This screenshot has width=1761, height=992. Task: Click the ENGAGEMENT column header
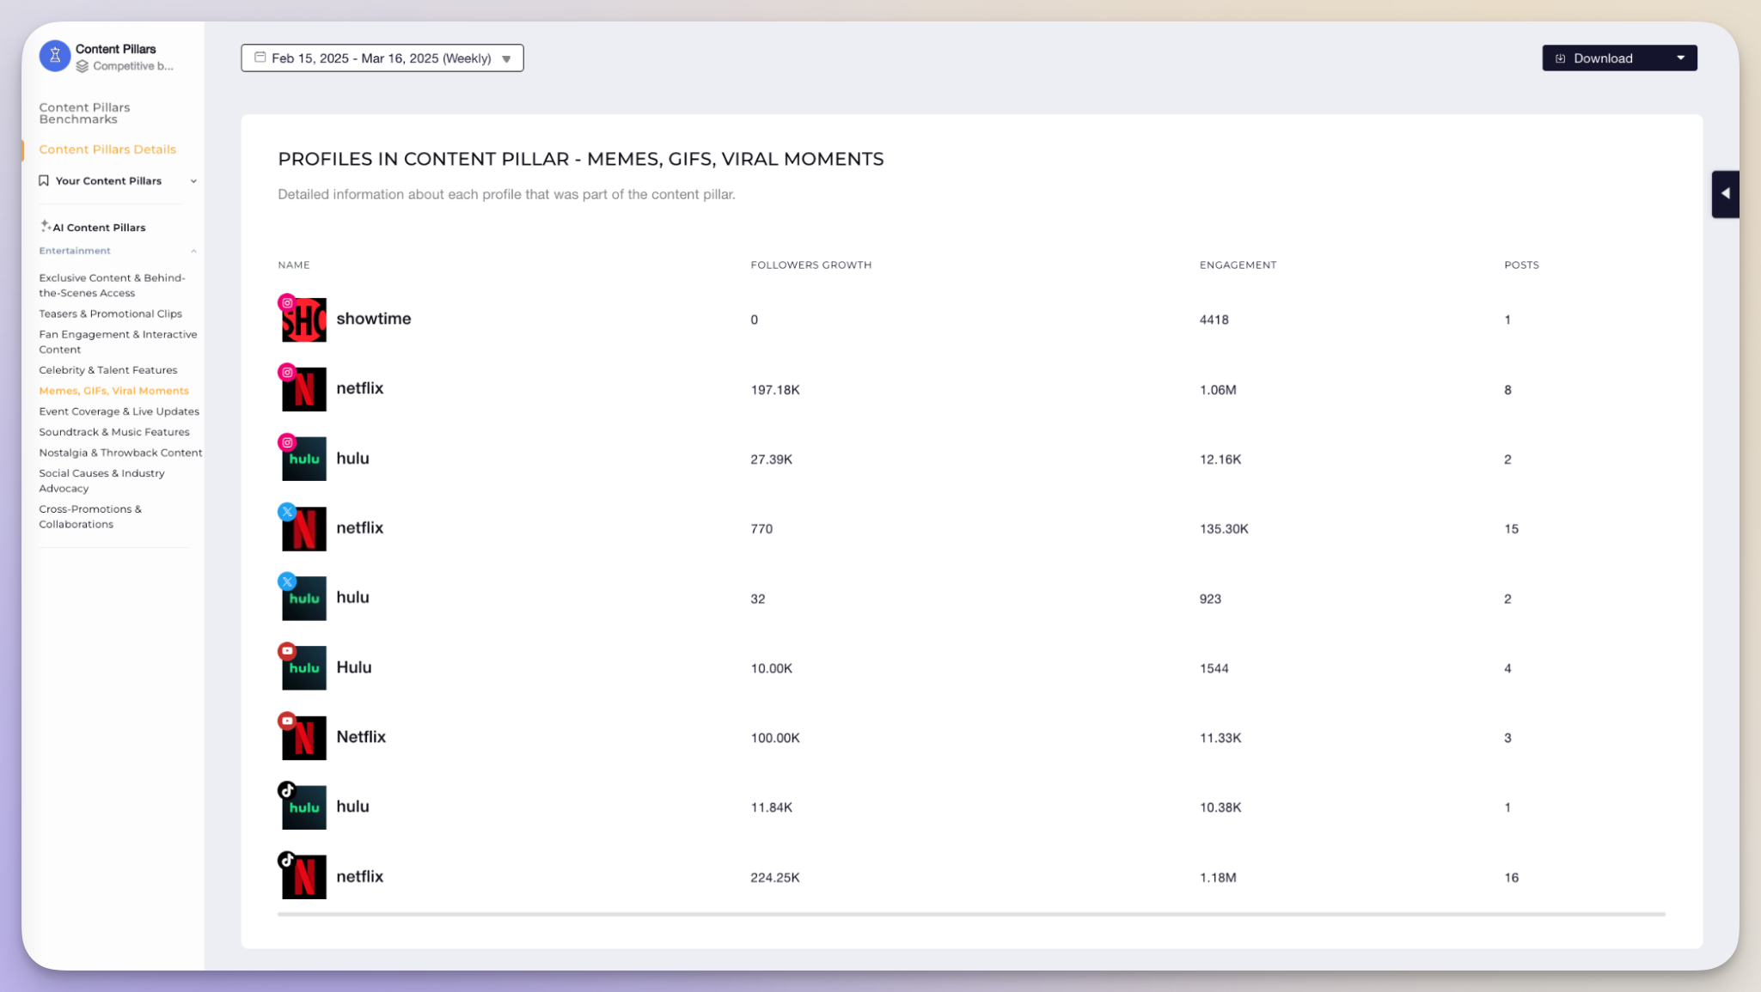(x=1238, y=265)
